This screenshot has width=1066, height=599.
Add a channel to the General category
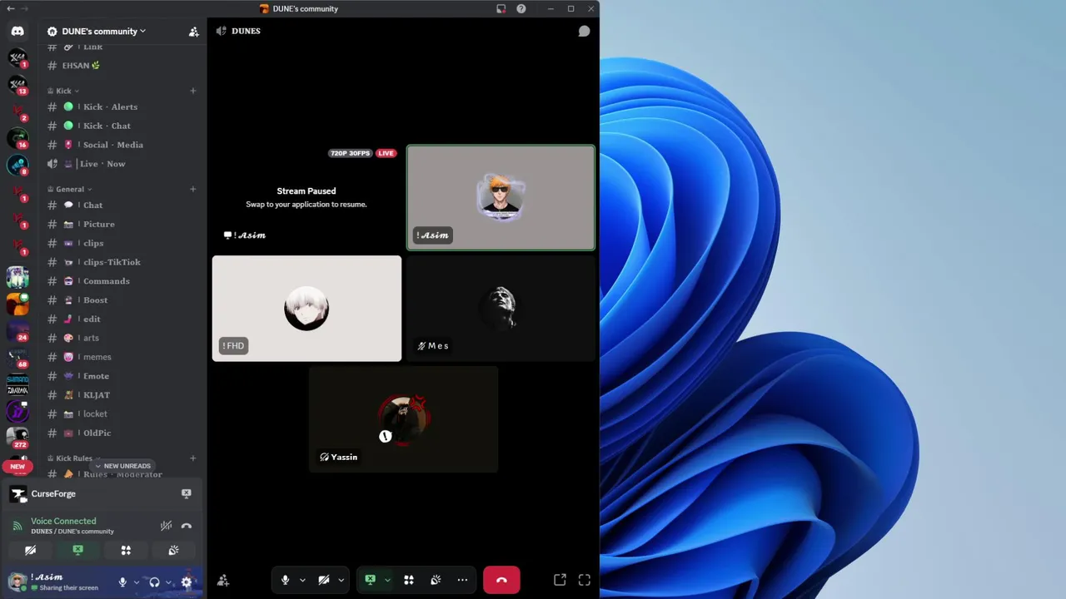click(193, 189)
